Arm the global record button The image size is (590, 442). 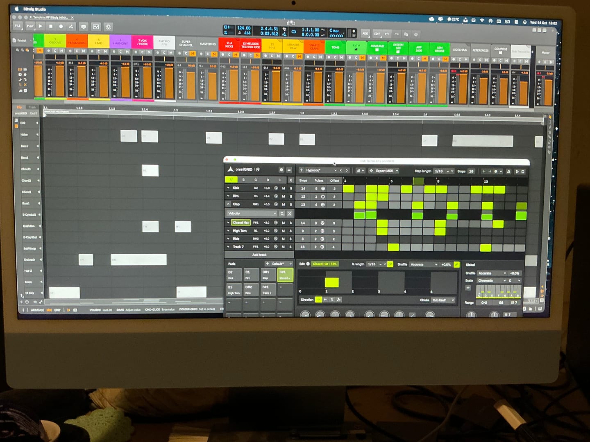click(x=61, y=27)
